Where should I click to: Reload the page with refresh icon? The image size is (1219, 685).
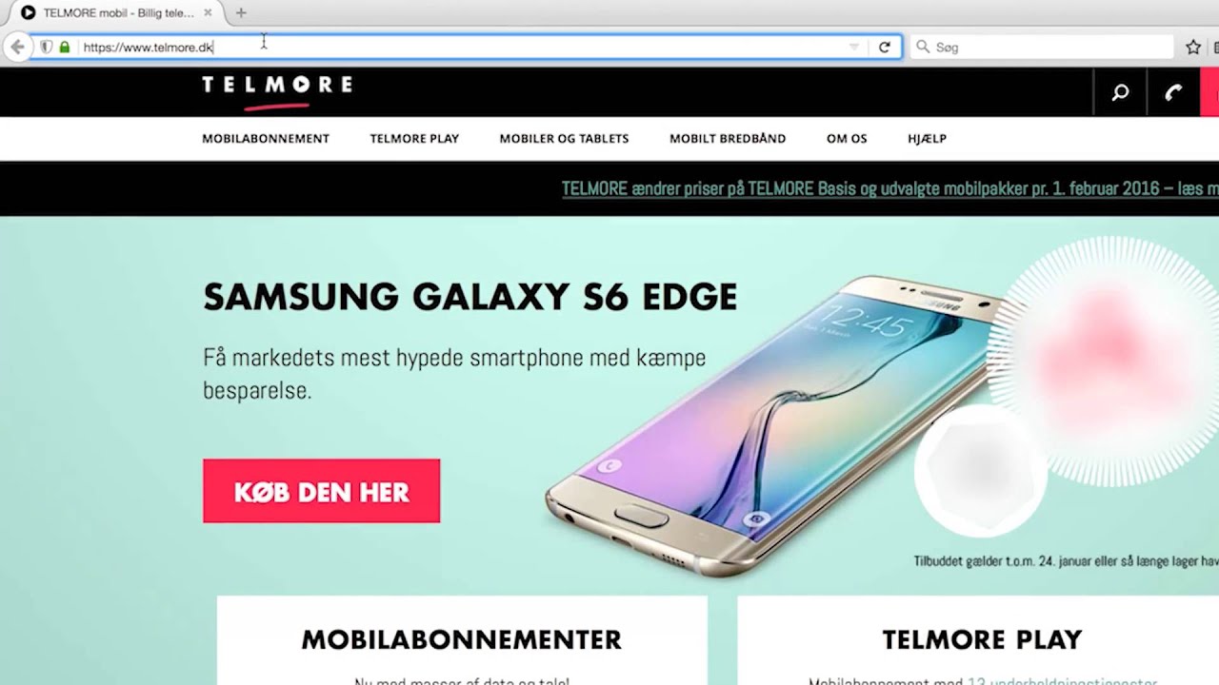click(885, 47)
